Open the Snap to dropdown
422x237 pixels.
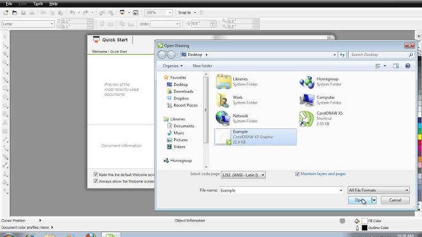click(x=195, y=13)
